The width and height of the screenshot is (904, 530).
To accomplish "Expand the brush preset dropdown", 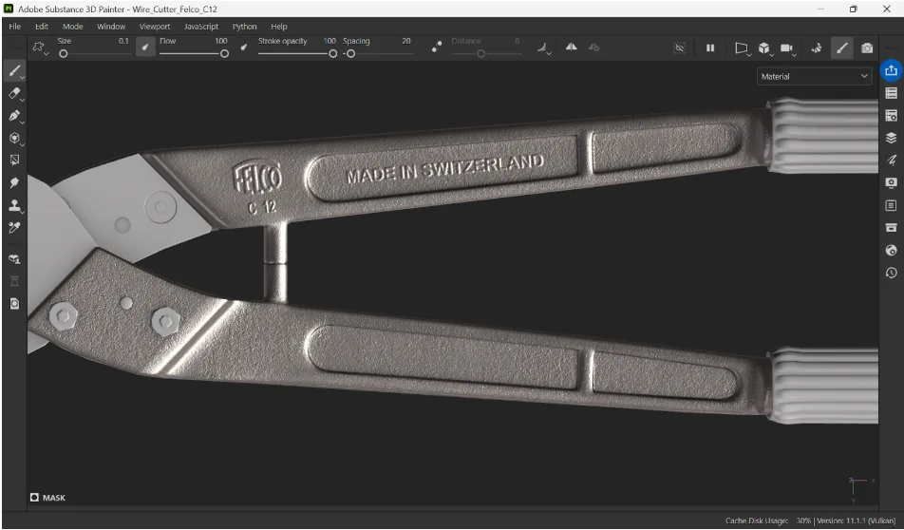I will (x=40, y=47).
